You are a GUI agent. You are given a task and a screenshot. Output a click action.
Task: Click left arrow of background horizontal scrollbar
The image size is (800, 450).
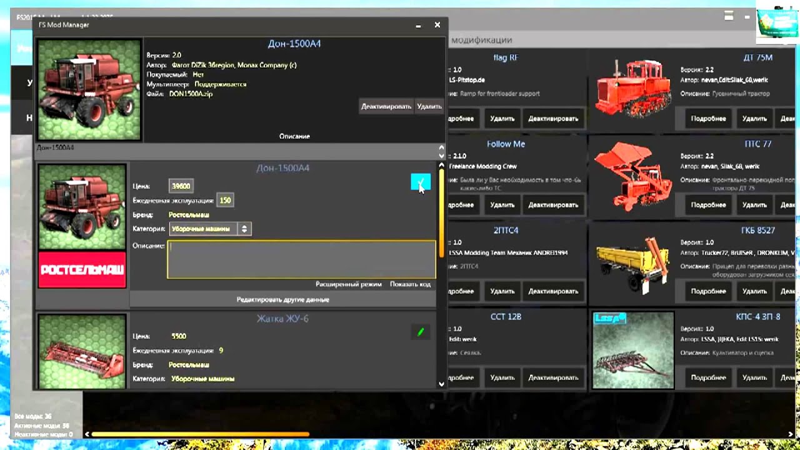(87, 434)
